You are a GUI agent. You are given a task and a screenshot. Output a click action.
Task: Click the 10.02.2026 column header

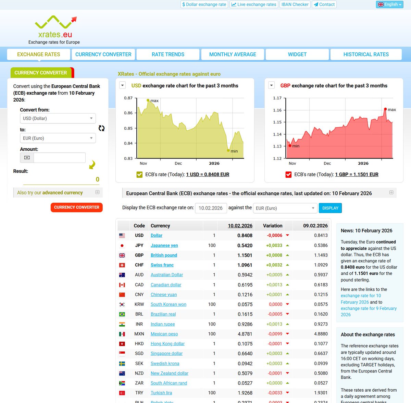point(240,226)
